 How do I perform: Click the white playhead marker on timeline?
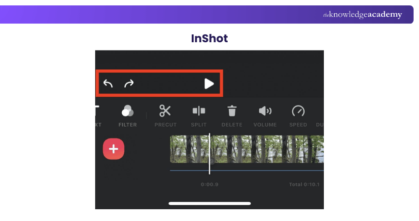tap(209, 154)
